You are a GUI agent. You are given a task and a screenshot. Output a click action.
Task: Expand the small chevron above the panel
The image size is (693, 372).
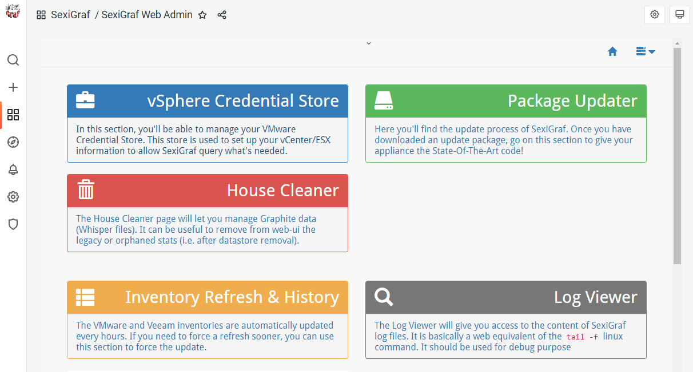369,43
